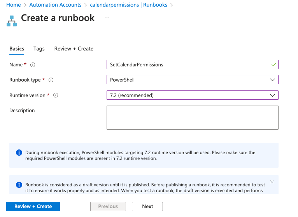
Task: Switch to the Review + Create tab
Action: click(74, 49)
